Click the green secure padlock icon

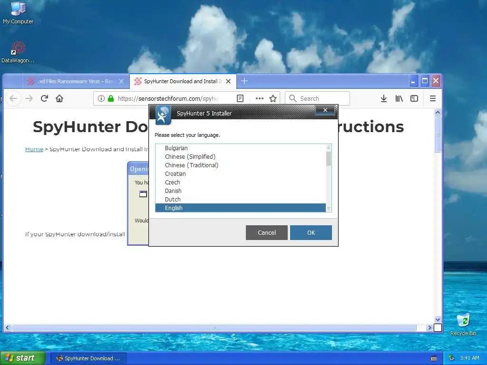[110, 98]
